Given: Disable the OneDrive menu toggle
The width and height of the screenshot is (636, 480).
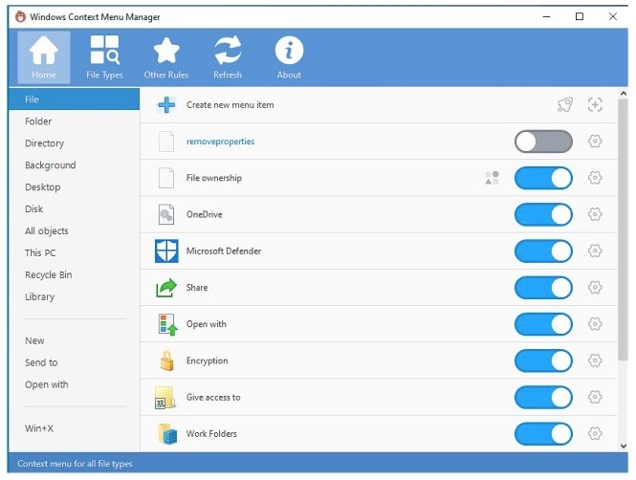Looking at the screenshot, I should click(x=543, y=215).
